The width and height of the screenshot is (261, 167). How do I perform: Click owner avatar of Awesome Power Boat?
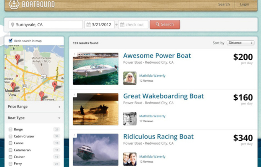pos(130,78)
